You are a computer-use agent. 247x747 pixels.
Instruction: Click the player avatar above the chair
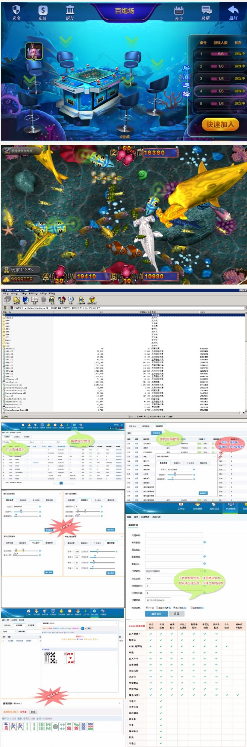pos(33,51)
